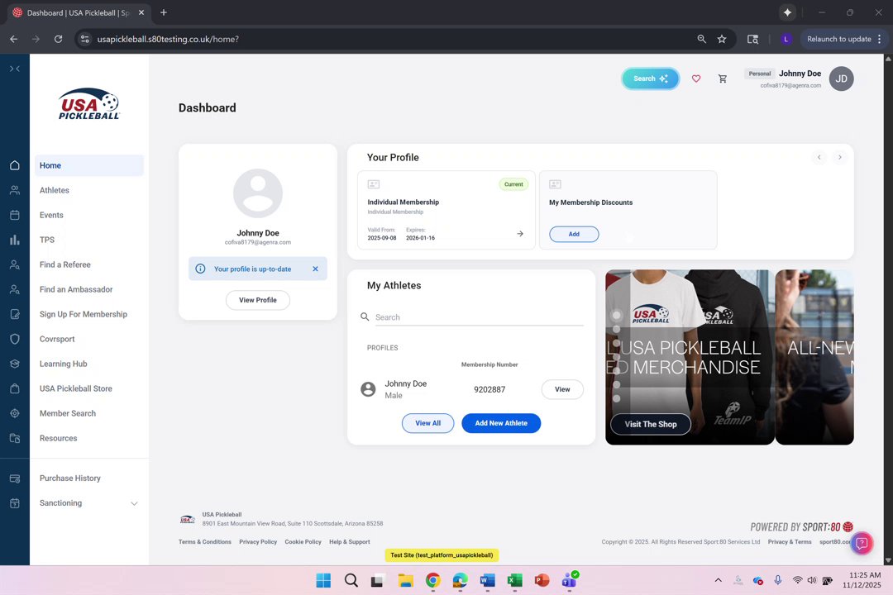This screenshot has height=595, width=893.
Task: Open favorites with the heart icon
Action: 696,79
